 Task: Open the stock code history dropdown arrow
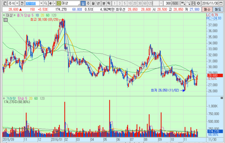pos(41,3)
